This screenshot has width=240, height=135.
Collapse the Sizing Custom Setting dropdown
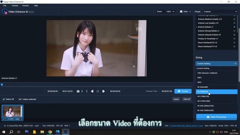[217, 63]
